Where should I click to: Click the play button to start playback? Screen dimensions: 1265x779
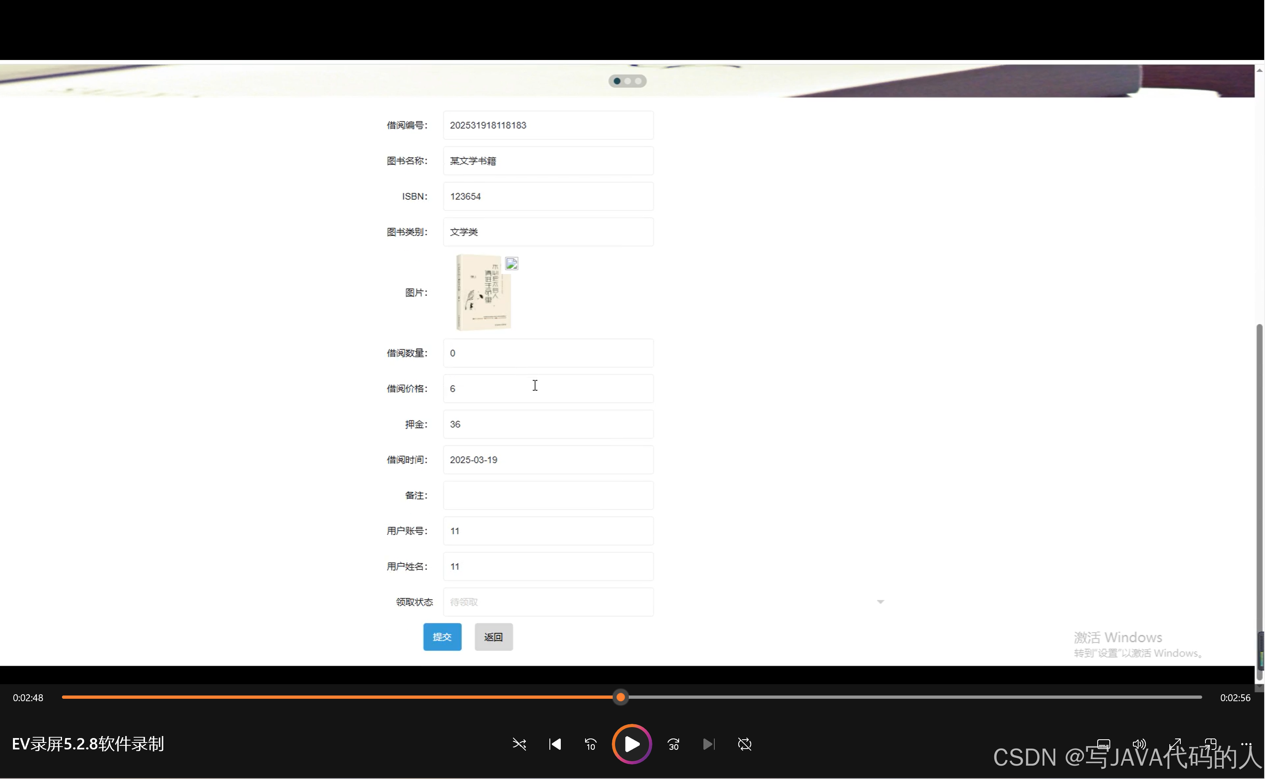pos(631,744)
